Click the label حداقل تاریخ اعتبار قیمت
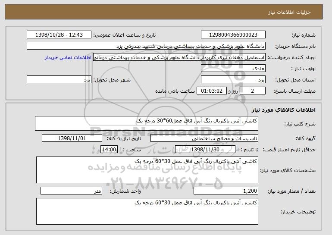Screen dimensions: 332x235 click(289, 150)
